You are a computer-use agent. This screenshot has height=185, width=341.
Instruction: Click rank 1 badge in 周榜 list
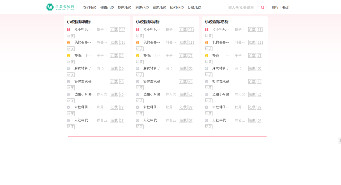click(69, 29)
